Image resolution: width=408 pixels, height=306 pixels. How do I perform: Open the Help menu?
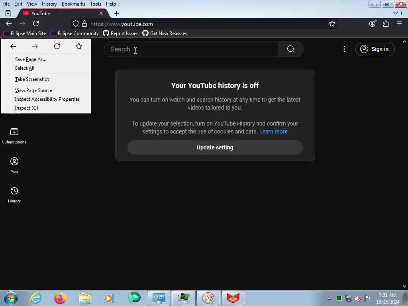pyautogui.click(x=111, y=4)
